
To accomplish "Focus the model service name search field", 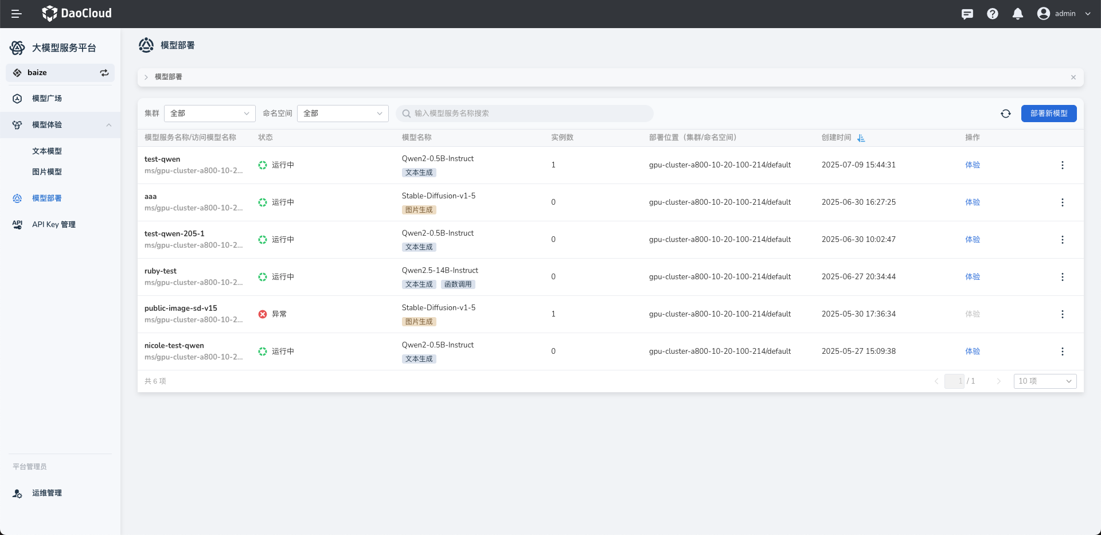I will click(x=524, y=114).
